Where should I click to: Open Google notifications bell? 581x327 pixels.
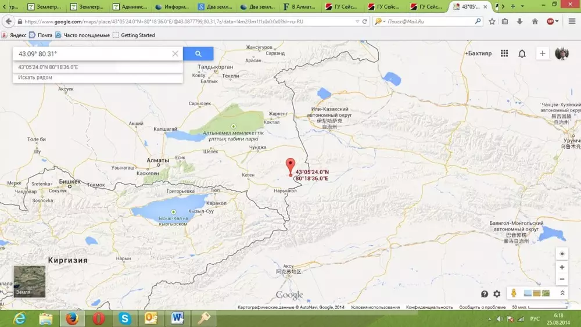pyautogui.click(x=522, y=53)
